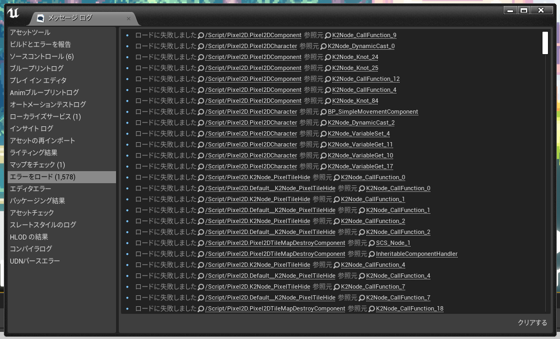
Task: Open InheritableComponentHandler link
Action: 417,254
